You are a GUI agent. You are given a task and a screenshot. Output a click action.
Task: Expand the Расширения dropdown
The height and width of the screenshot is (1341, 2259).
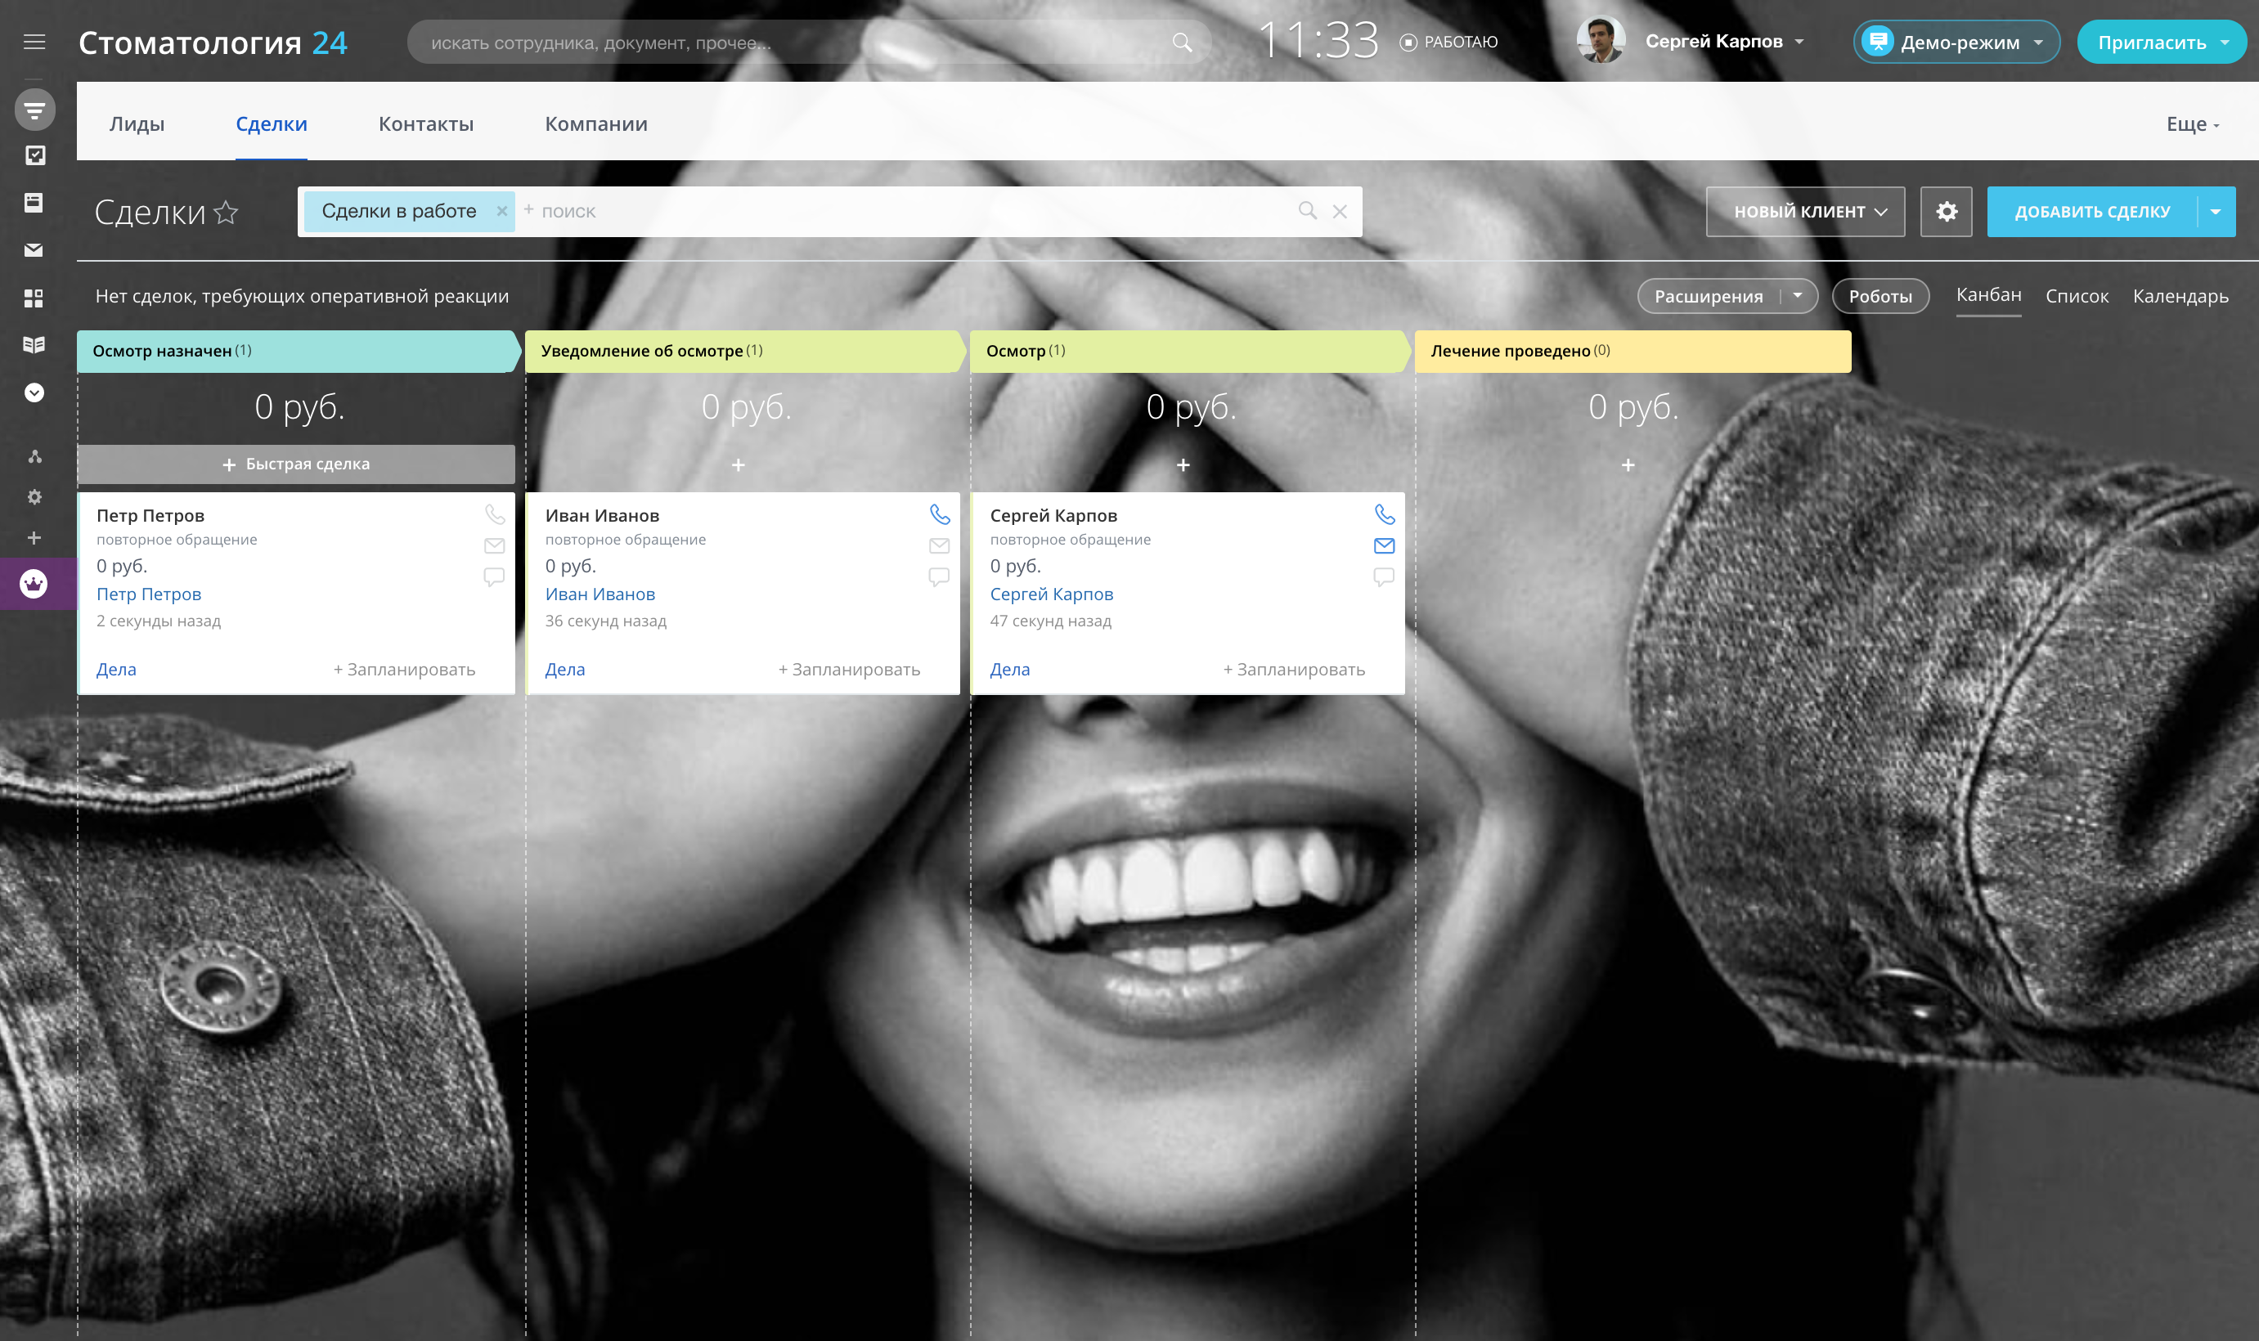coord(1797,296)
